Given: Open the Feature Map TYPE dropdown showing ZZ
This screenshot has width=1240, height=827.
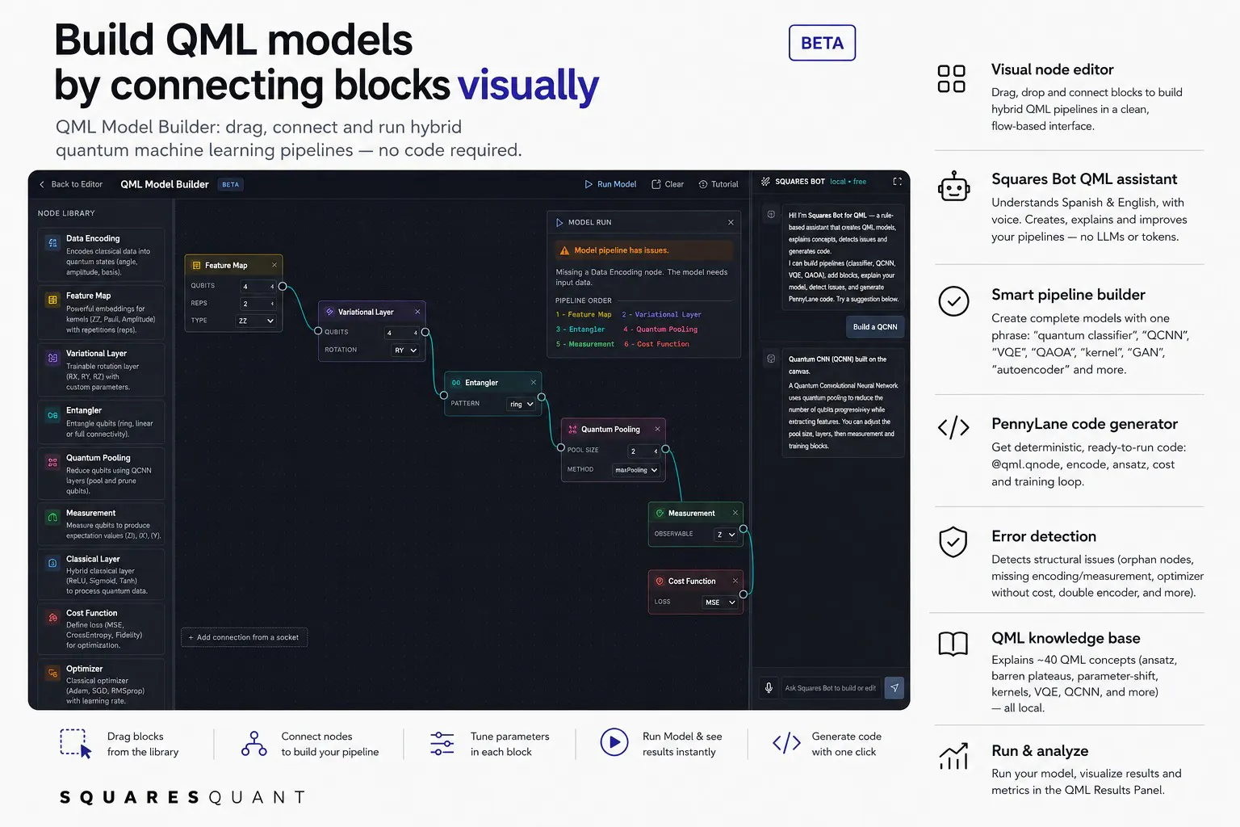Looking at the screenshot, I should pyautogui.click(x=256, y=321).
